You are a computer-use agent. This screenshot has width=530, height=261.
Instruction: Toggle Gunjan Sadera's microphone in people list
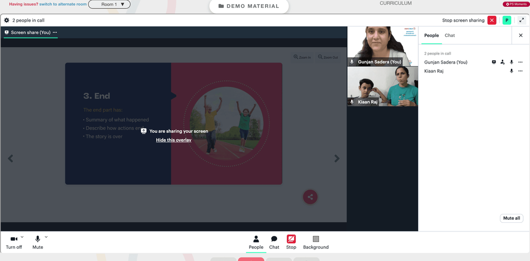[x=511, y=62]
